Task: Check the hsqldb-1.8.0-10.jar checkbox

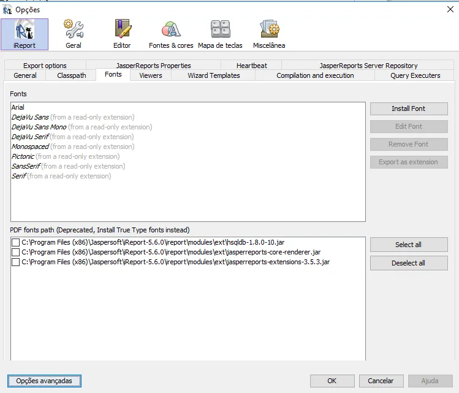Action: pyautogui.click(x=15, y=242)
